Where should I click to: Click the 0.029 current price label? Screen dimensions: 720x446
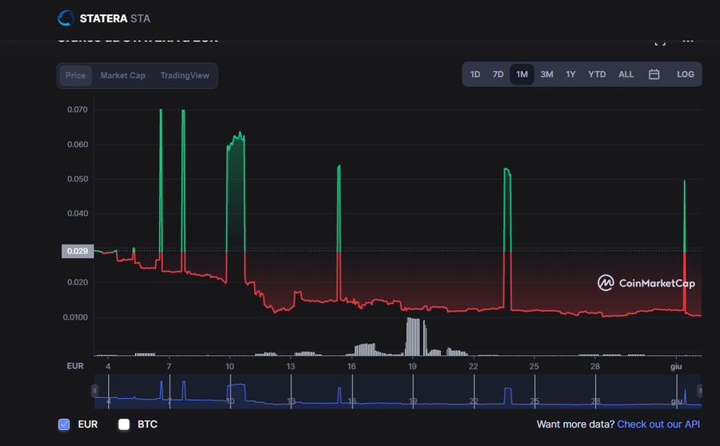78,251
